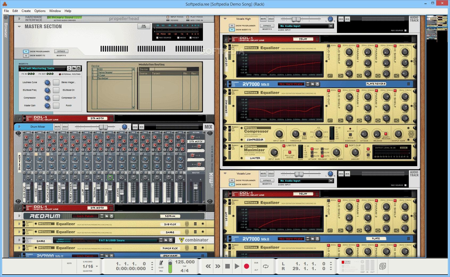450x277 pixels.
Task: Toggle loop mode in the transport
Action: pyautogui.click(x=265, y=266)
